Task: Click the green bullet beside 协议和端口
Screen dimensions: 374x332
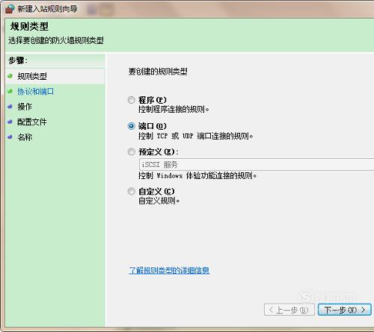Action: (x=10, y=91)
